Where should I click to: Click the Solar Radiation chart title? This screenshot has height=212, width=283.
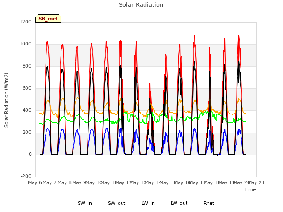point(141,5)
